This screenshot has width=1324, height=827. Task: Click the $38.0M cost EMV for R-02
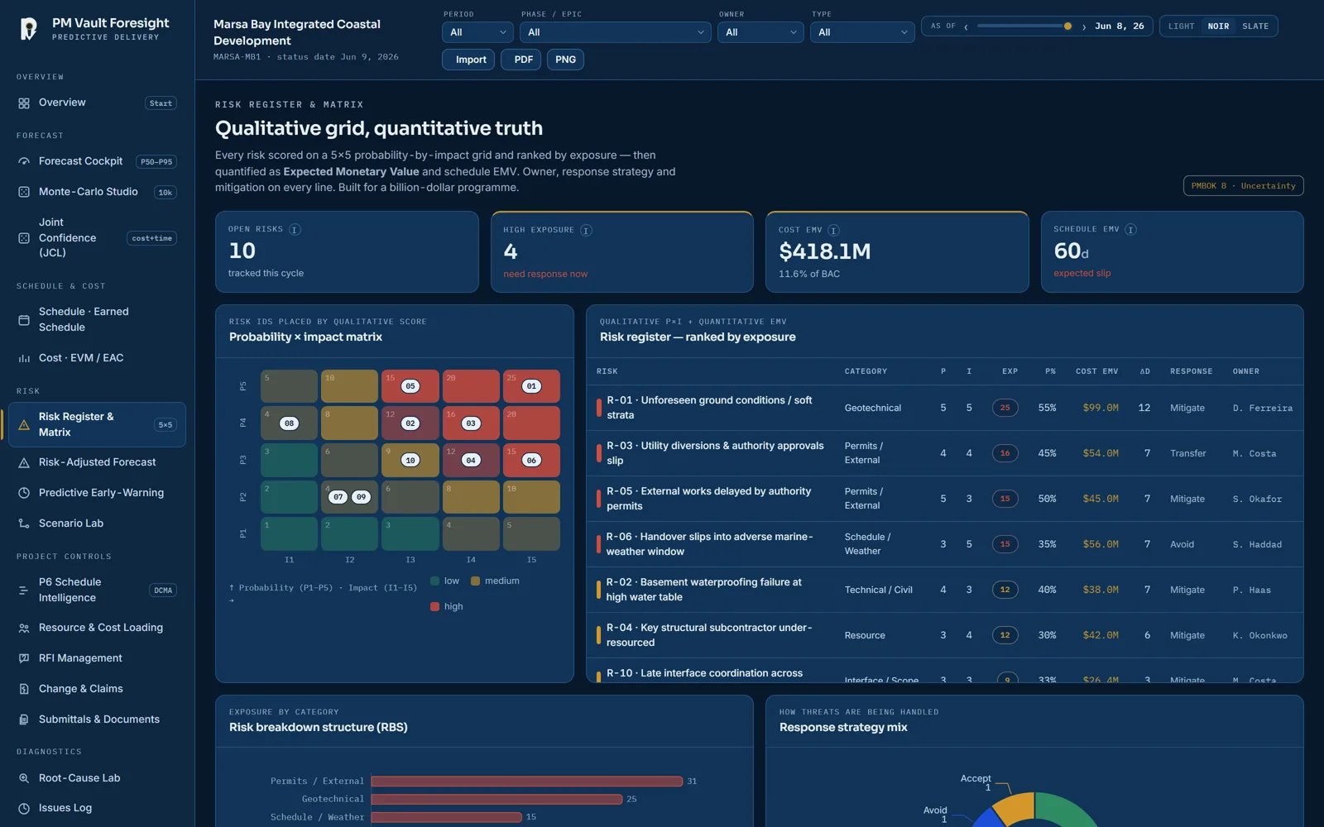[1101, 590]
